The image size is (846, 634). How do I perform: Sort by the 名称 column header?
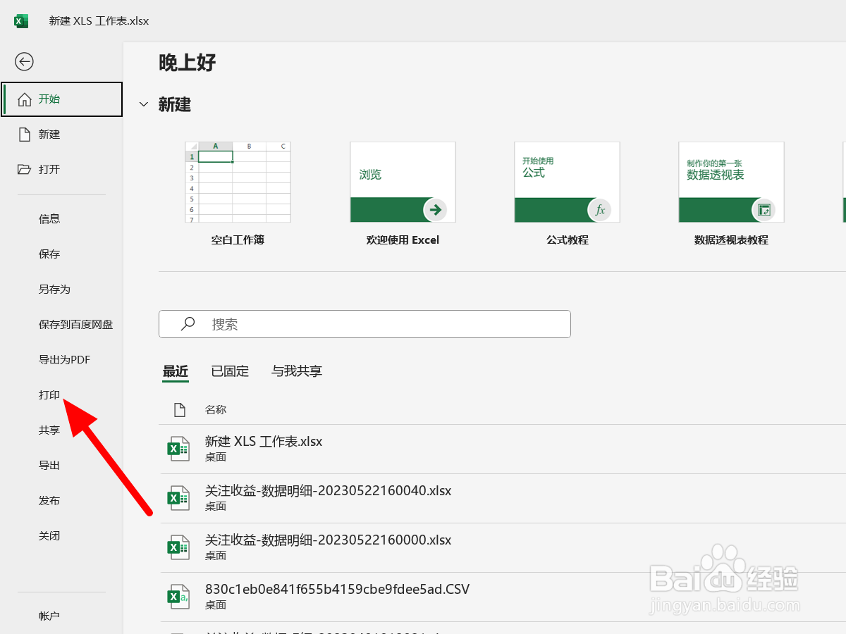pyautogui.click(x=216, y=409)
